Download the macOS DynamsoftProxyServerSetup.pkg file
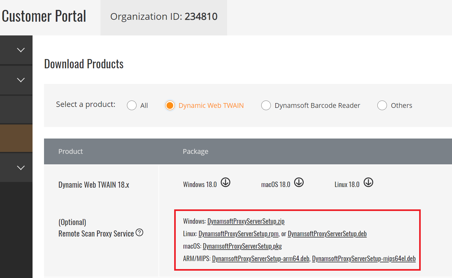The width and height of the screenshot is (452, 278). [242, 246]
